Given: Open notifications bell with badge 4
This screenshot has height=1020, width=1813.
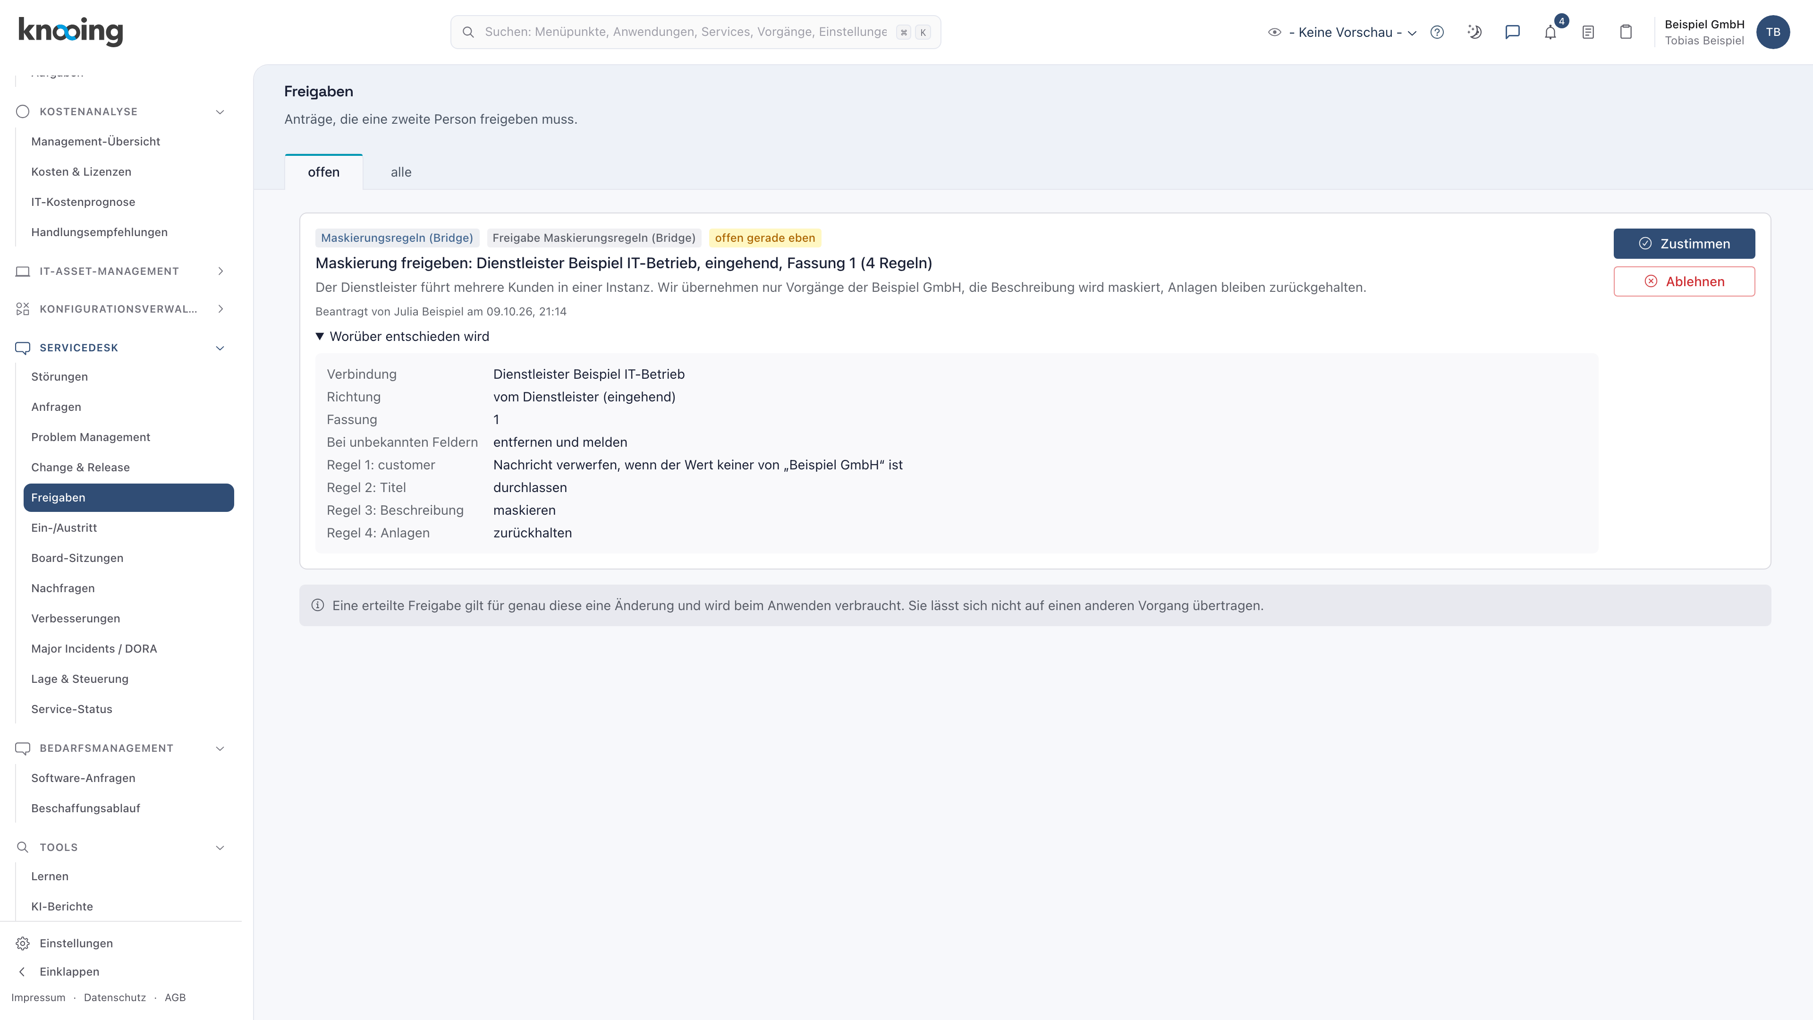Looking at the screenshot, I should (1550, 33).
